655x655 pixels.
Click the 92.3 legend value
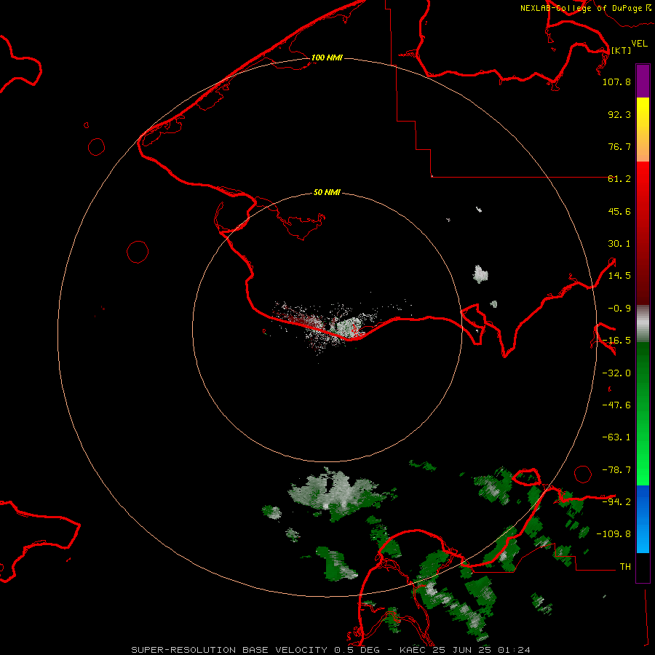(x=619, y=114)
